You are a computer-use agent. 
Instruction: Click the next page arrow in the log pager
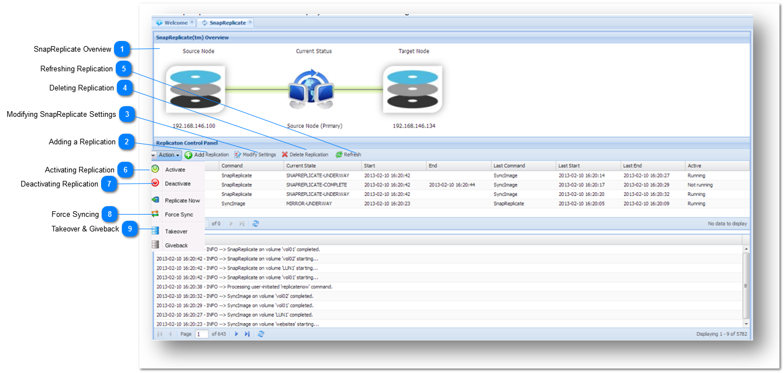pyautogui.click(x=236, y=334)
